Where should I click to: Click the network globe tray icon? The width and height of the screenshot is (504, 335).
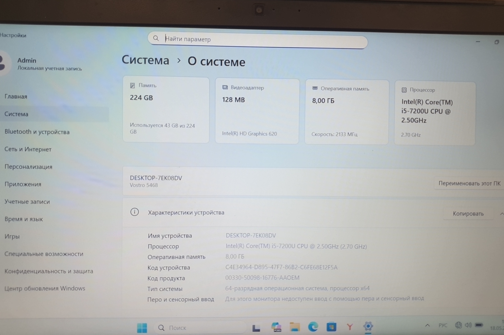pyautogui.click(x=458, y=325)
